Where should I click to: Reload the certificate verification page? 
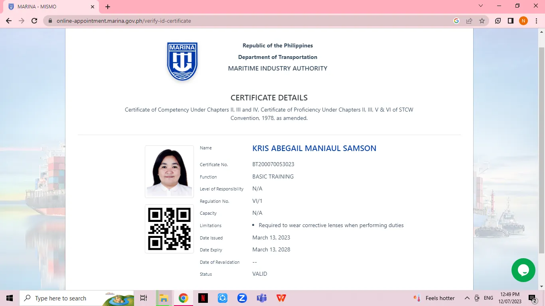[x=34, y=21]
